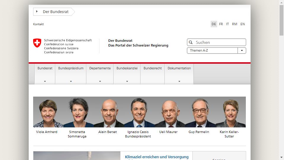This screenshot has width=284, height=160.
Task: Click Karin Keller-Sutter's portrait
Action: pos(231,112)
